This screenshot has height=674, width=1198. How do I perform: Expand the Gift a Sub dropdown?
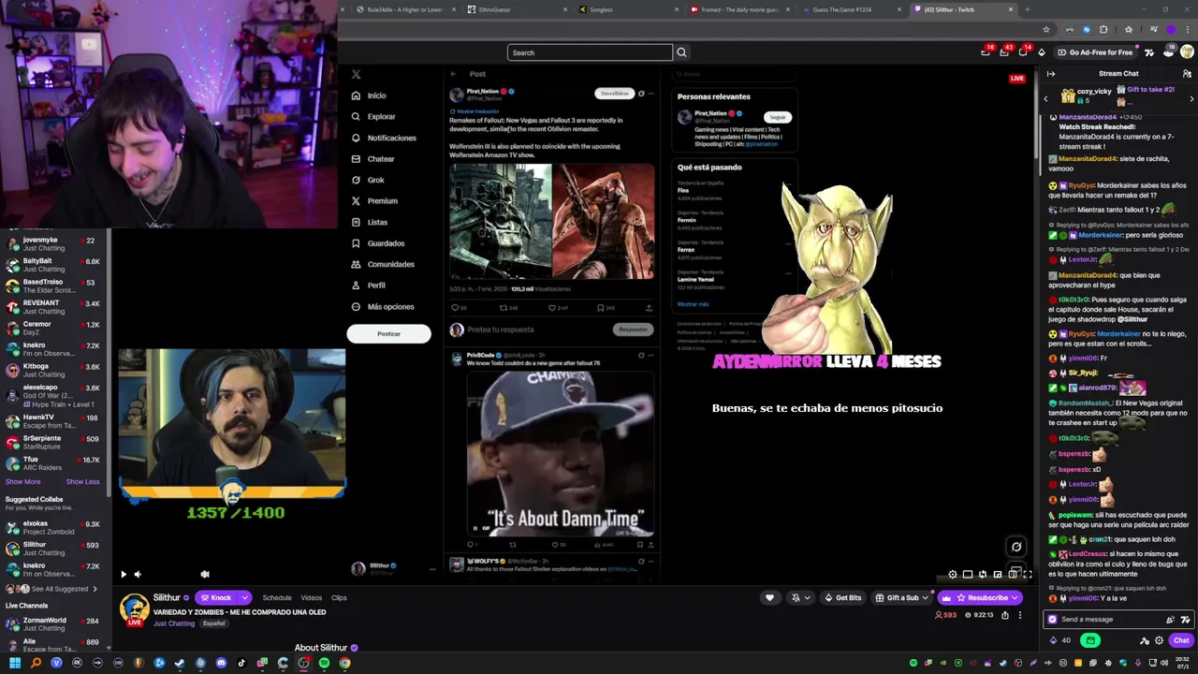click(926, 597)
